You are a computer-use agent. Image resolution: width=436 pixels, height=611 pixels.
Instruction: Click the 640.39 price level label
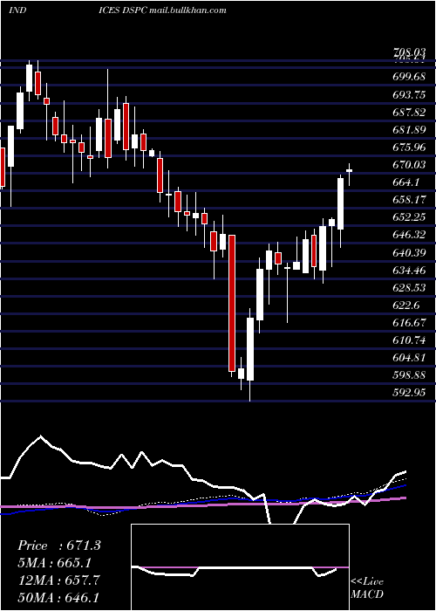(x=409, y=252)
